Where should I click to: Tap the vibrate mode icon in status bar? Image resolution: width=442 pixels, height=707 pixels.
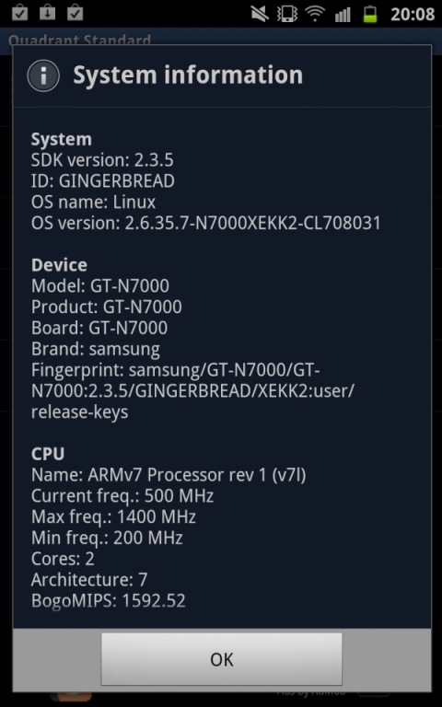pyautogui.click(x=287, y=14)
